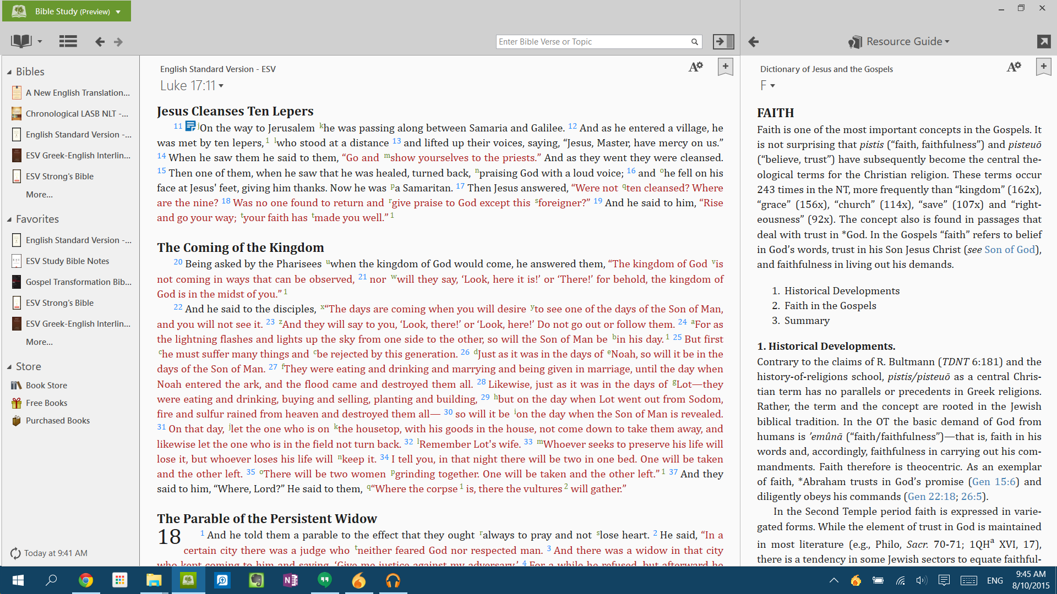
Task: Click The Coming of the Kingdom heading
Action: [241, 248]
